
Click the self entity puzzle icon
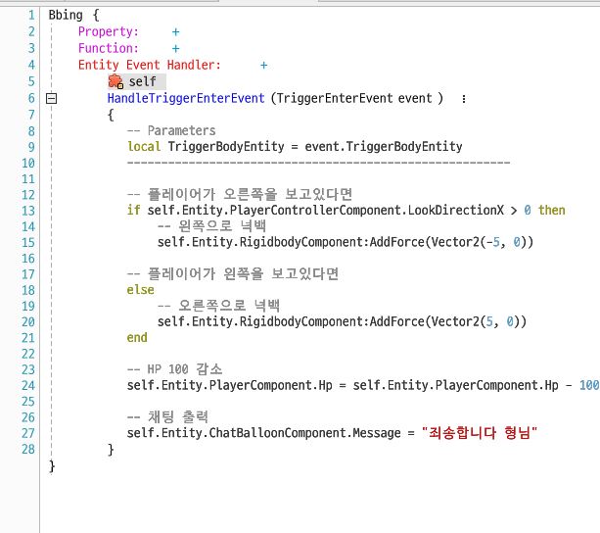pyautogui.click(x=115, y=81)
